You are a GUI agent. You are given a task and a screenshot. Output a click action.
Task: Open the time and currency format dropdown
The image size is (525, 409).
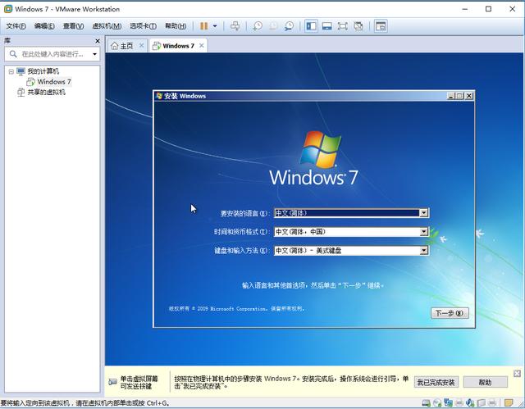click(x=423, y=232)
